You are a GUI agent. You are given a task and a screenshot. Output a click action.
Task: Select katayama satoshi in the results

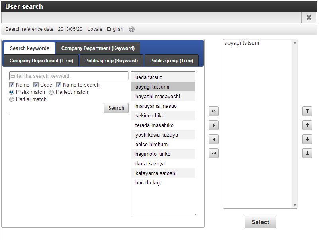[x=163, y=173]
